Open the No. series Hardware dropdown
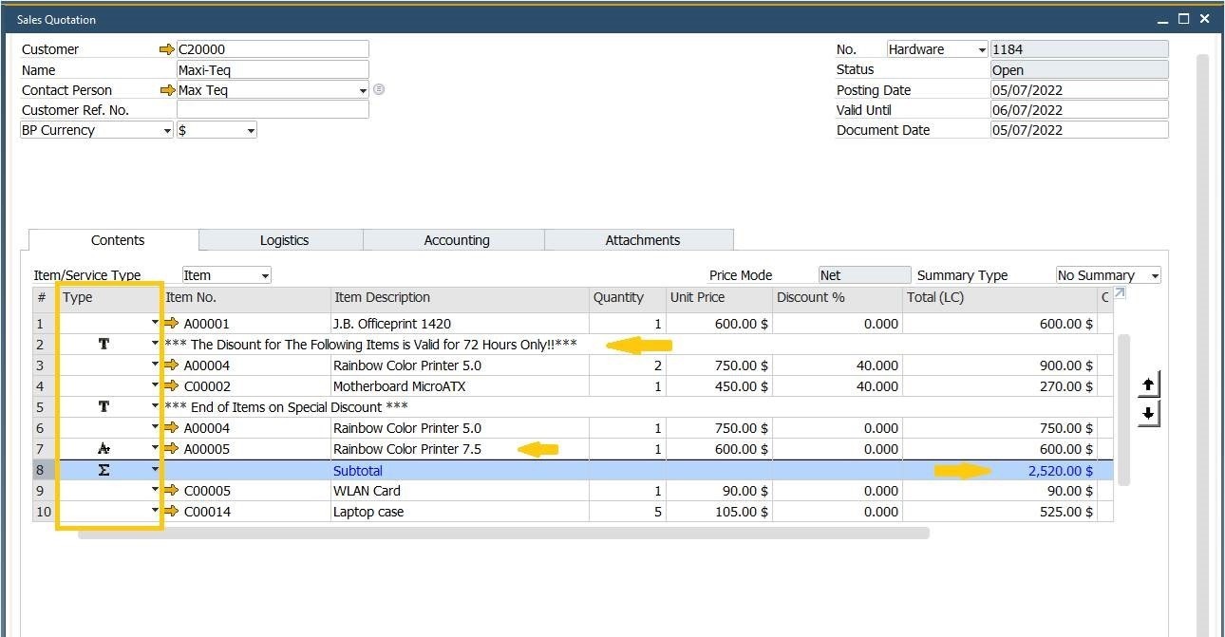The width and height of the screenshot is (1225, 637). tap(981, 50)
